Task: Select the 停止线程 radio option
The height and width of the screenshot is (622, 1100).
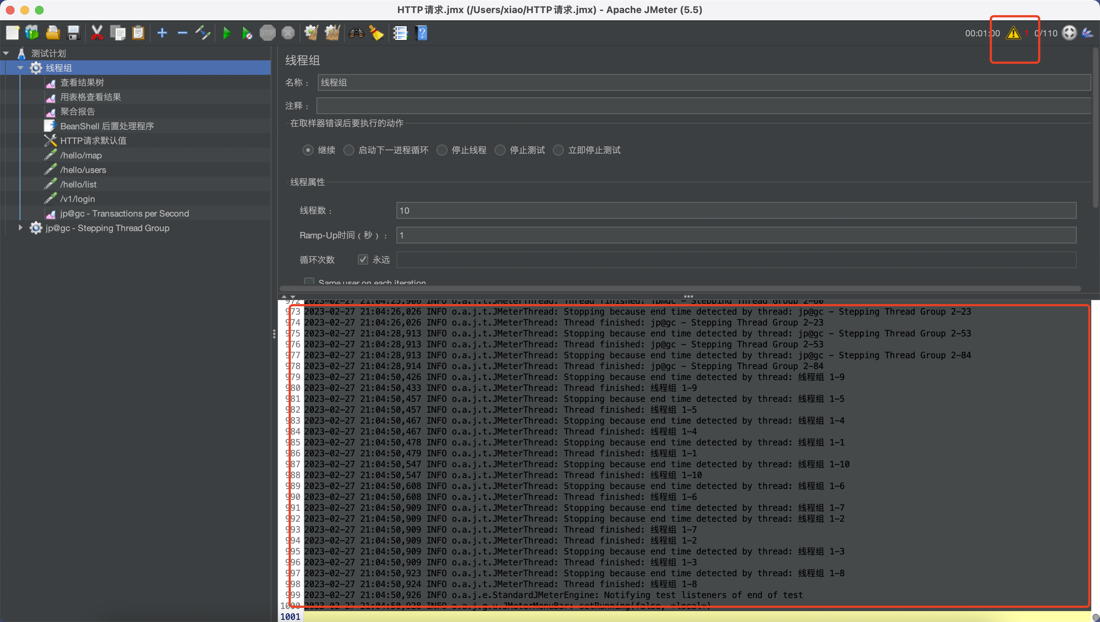Action: pos(442,150)
